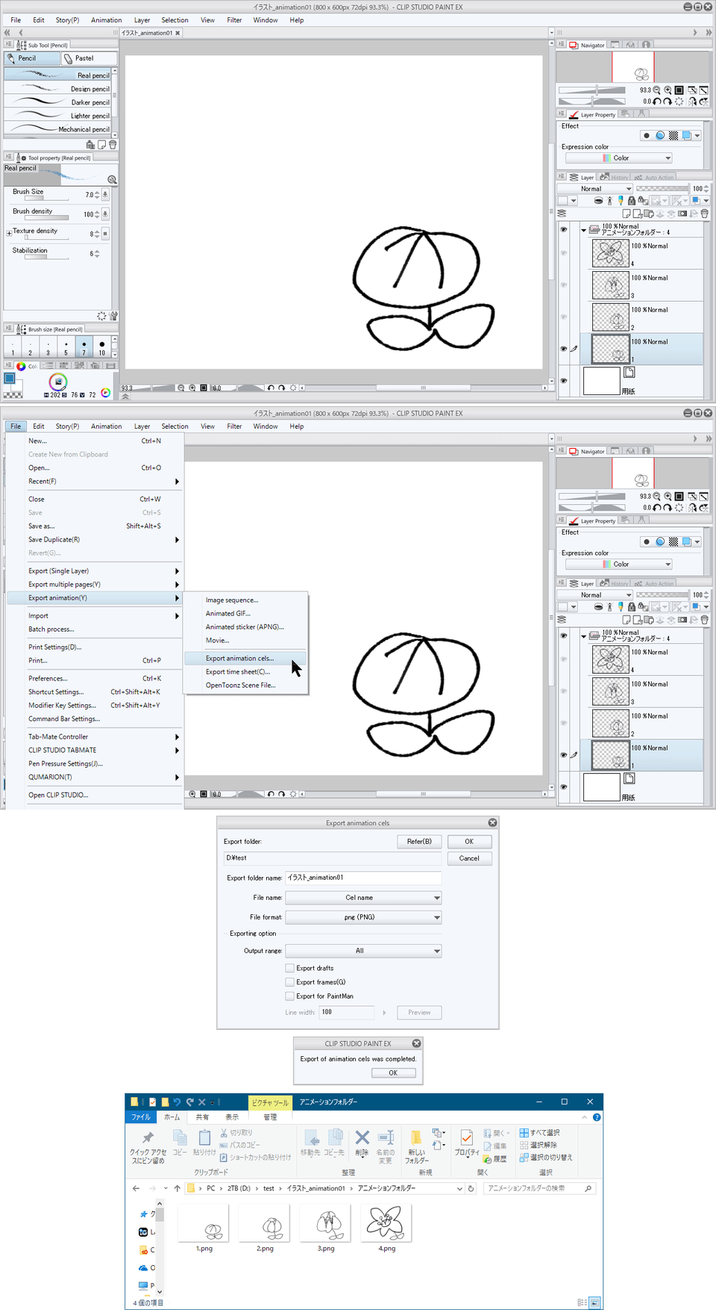Click Cancel in Export animation cels dialog
Image resolution: width=716 pixels, height=1310 pixels.
(469, 858)
